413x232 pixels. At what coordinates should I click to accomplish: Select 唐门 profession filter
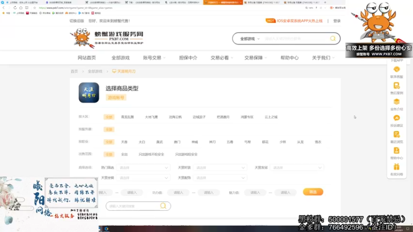click(177, 142)
